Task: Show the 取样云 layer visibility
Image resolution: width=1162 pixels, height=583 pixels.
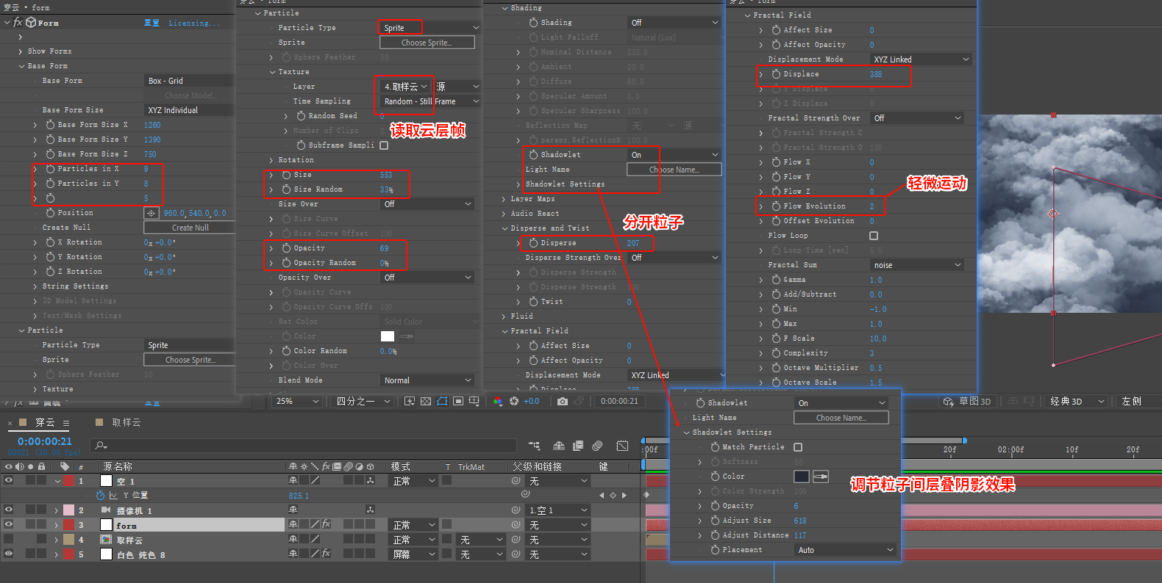Action: [9, 540]
